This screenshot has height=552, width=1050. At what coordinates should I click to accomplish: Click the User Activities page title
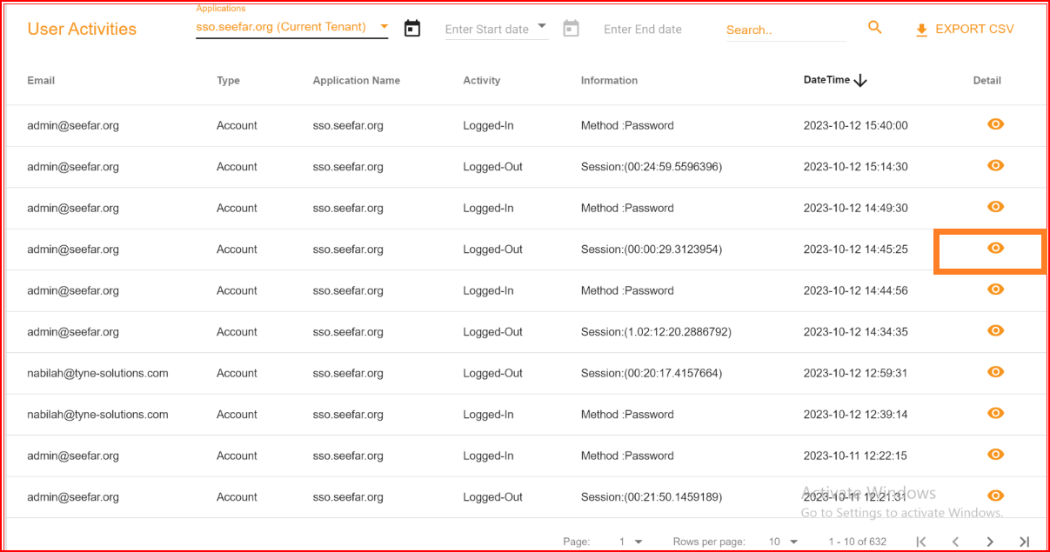coord(82,29)
